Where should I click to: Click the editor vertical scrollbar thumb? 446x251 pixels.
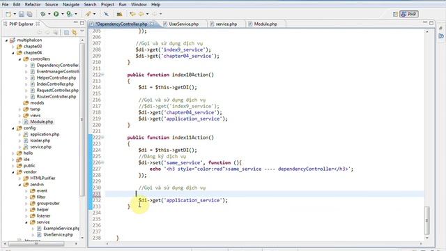[427, 220]
